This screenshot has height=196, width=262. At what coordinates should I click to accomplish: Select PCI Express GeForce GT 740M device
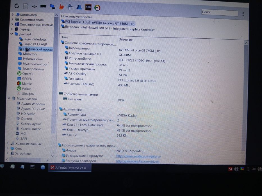98,23
